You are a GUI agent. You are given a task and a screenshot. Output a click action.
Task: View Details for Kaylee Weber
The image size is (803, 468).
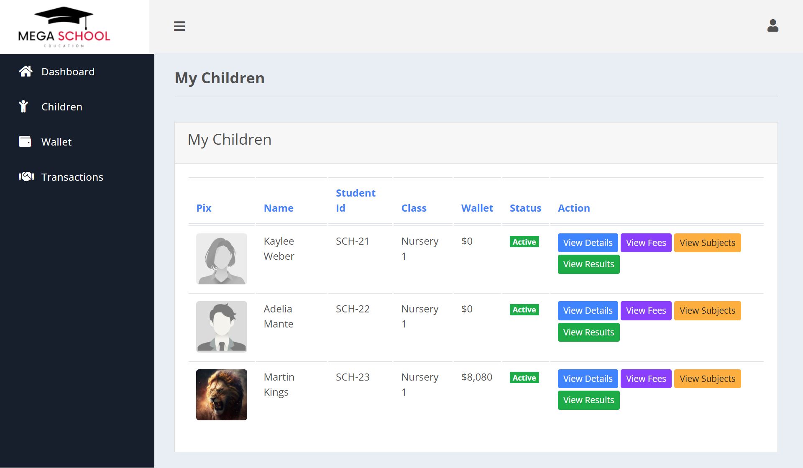(x=587, y=243)
